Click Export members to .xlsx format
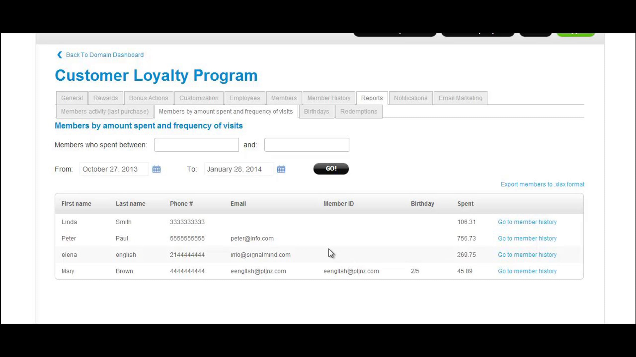The image size is (636, 357). [x=542, y=184]
